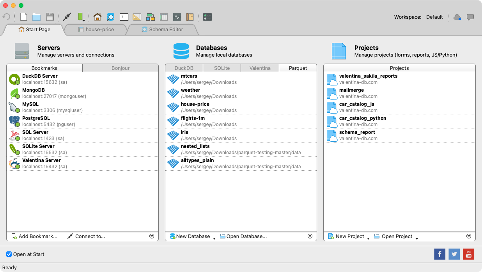Expand New Database dropdown arrow
The image size is (482, 272).
tap(214, 238)
